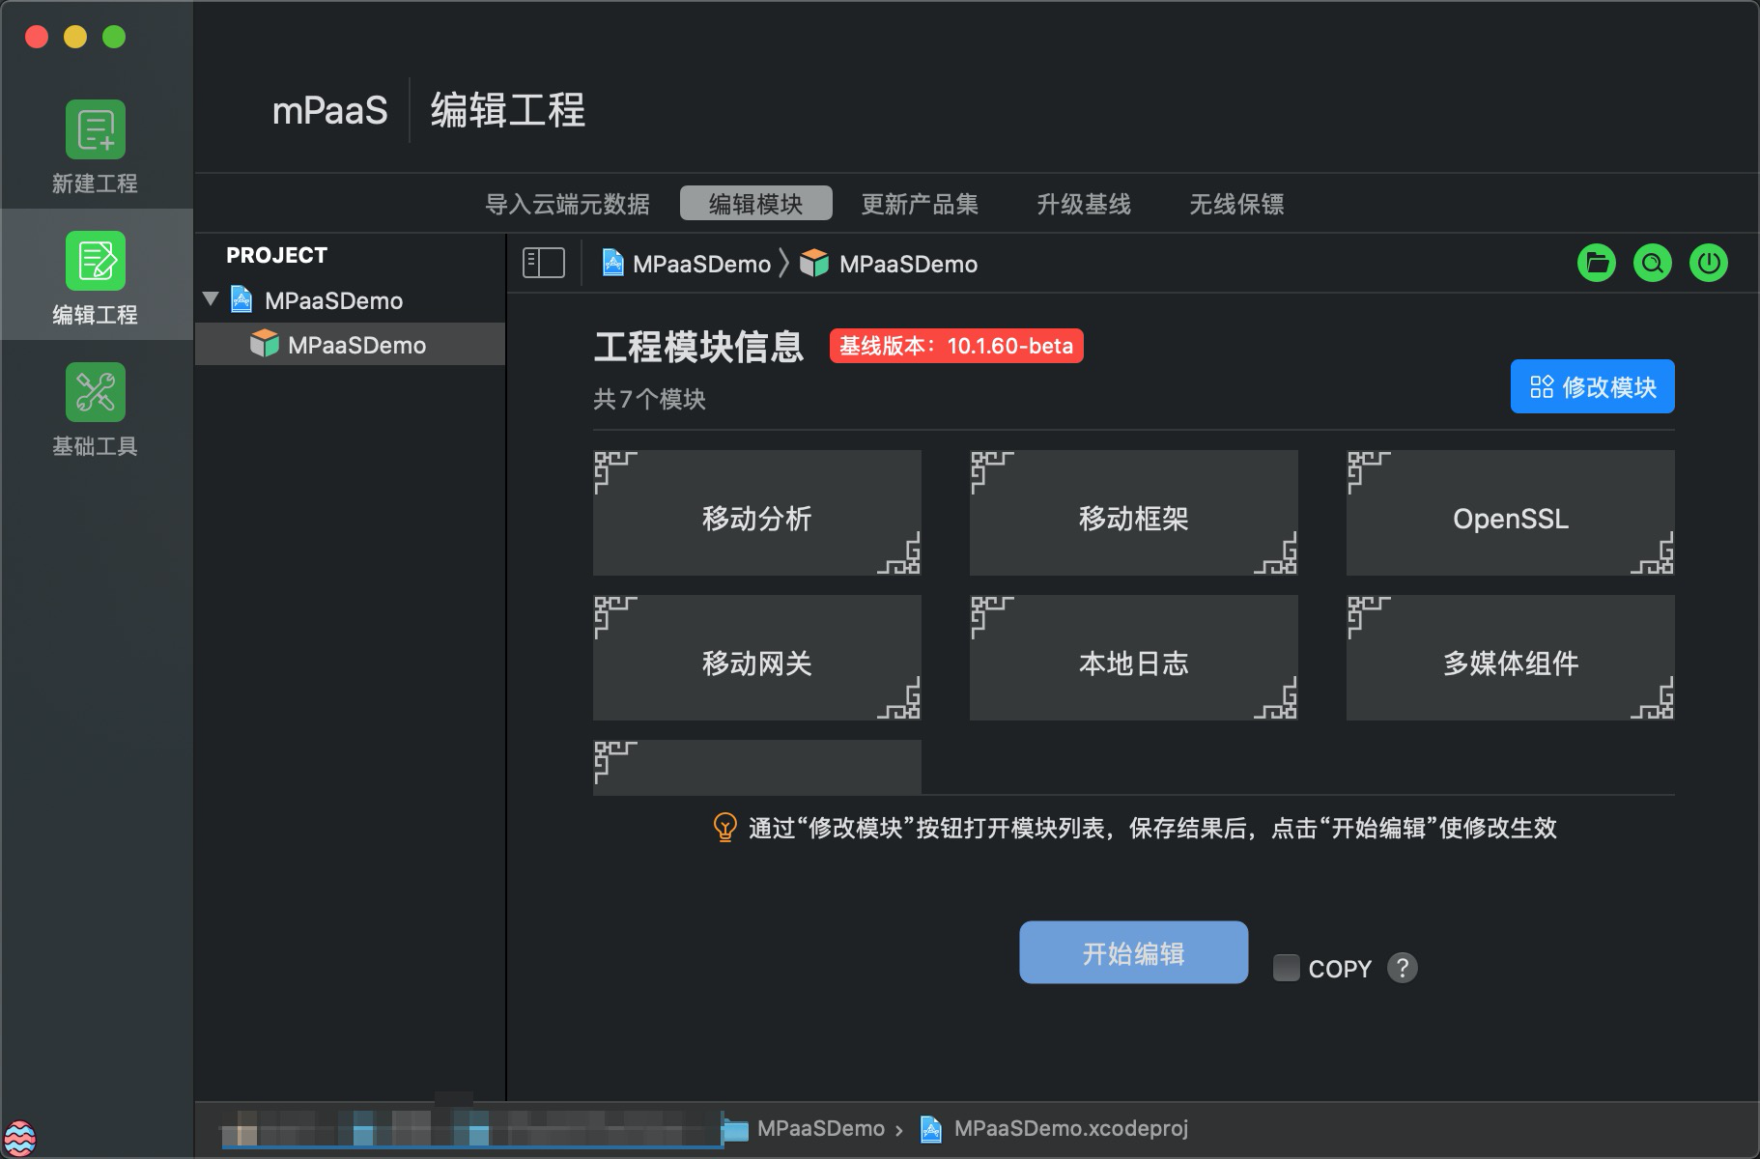The width and height of the screenshot is (1760, 1159).
Task: Open the 升级基线 tab
Action: pos(1084,204)
